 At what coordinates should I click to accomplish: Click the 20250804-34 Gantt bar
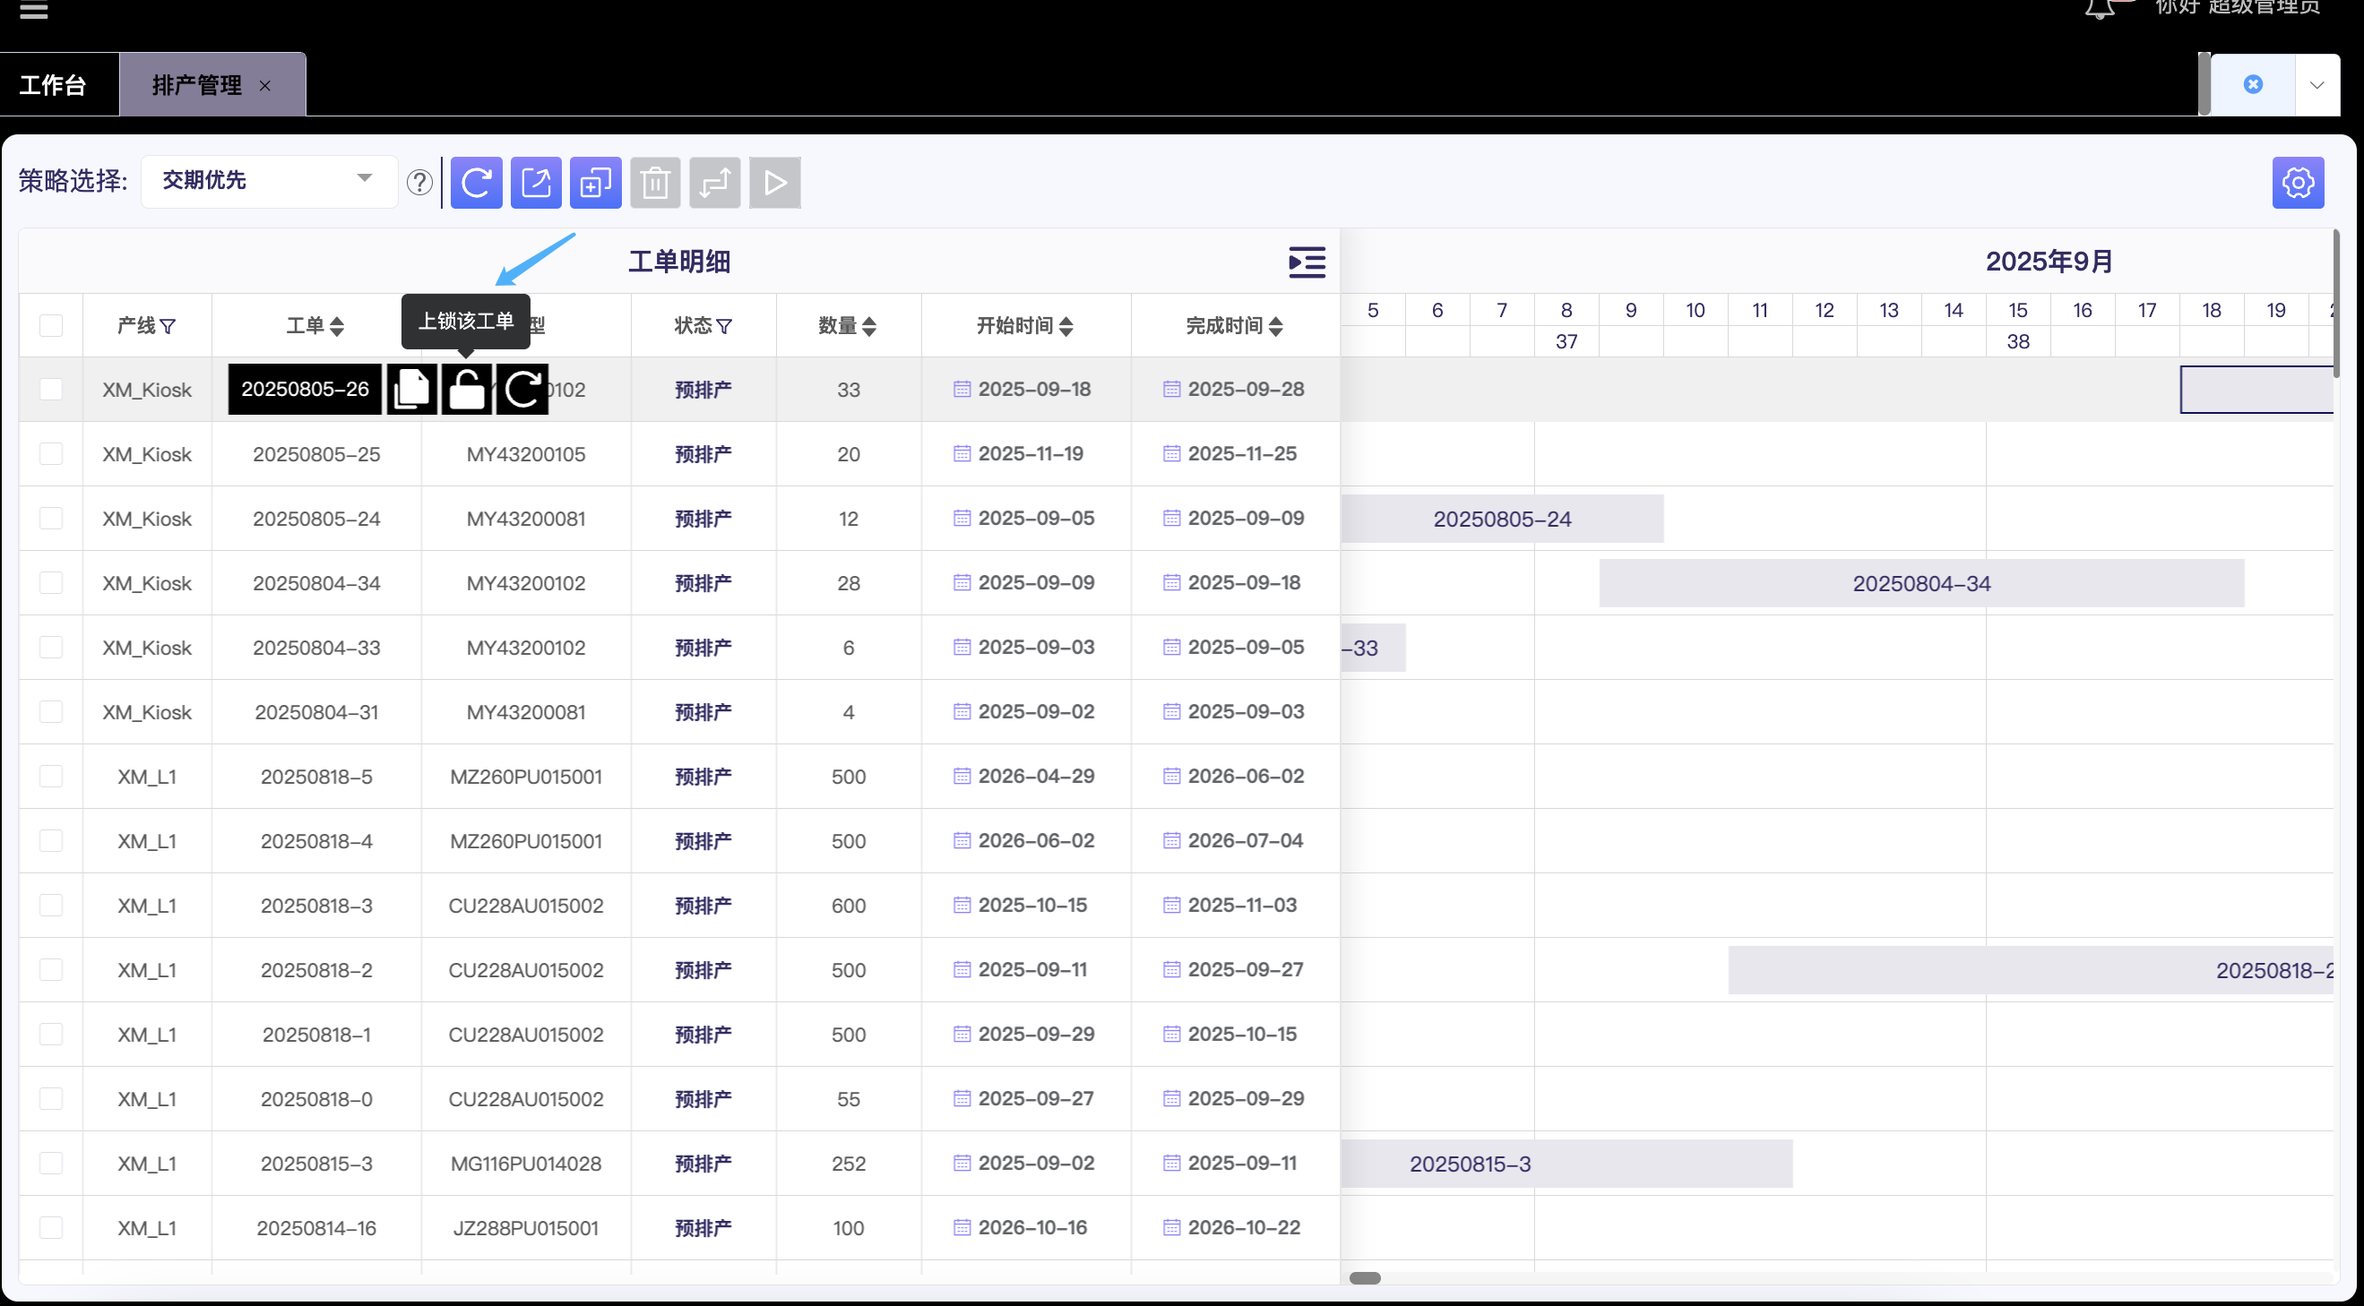tap(1920, 583)
